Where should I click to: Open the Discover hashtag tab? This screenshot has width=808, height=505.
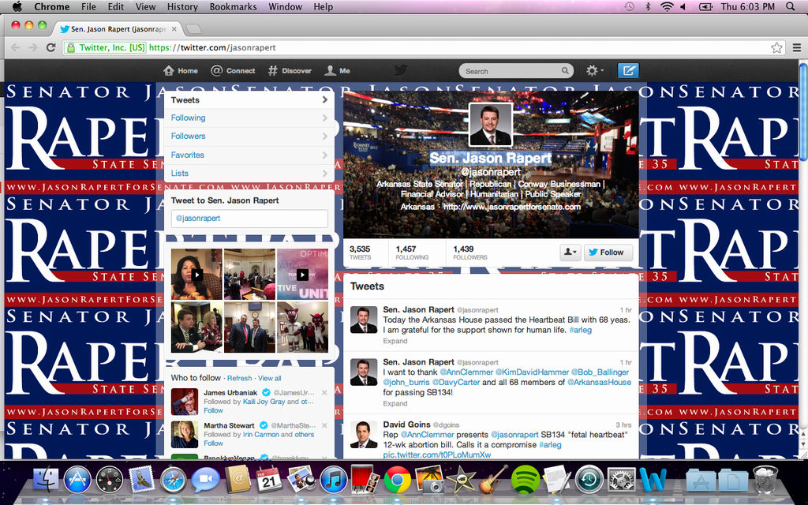[x=290, y=71]
